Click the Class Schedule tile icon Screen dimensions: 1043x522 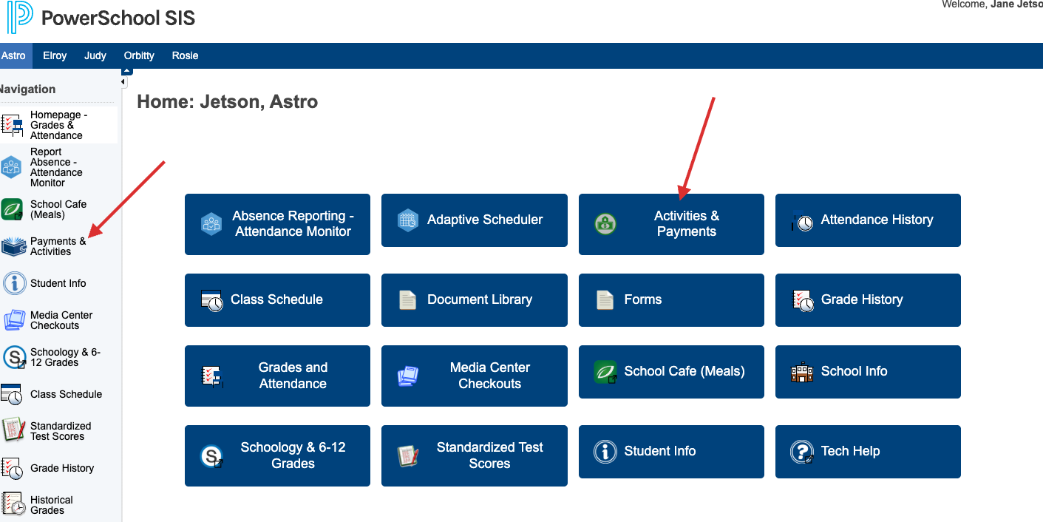coord(211,300)
